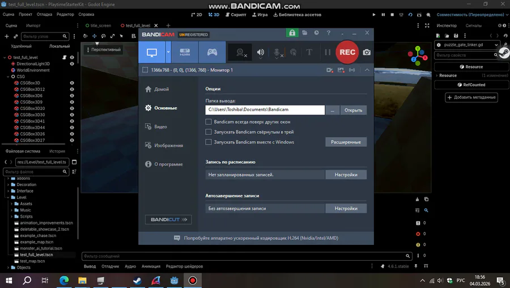Toggle visibility of CSGBox3D44 node

pyautogui.click(x=72, y=127)
